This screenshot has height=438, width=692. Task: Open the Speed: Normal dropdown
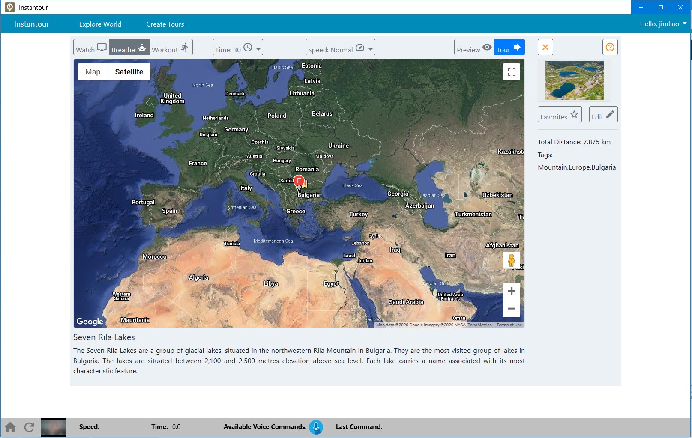point(340,48)
